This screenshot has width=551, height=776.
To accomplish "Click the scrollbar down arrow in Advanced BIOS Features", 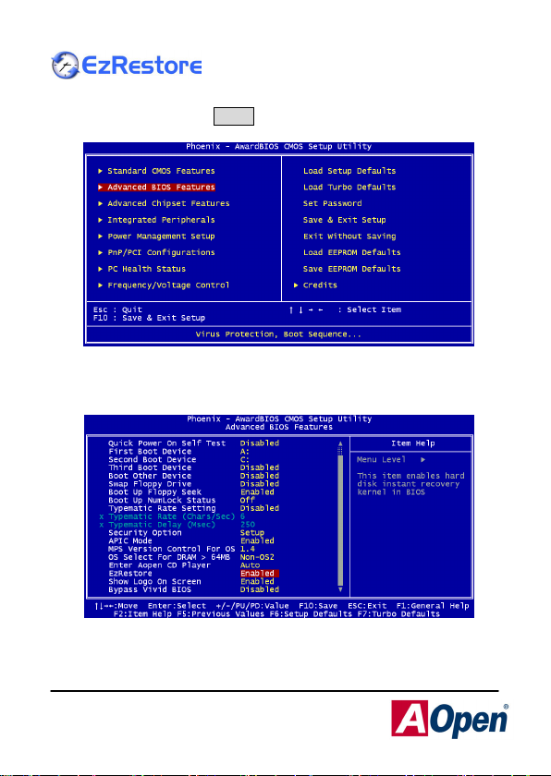I will pos(340,589).
